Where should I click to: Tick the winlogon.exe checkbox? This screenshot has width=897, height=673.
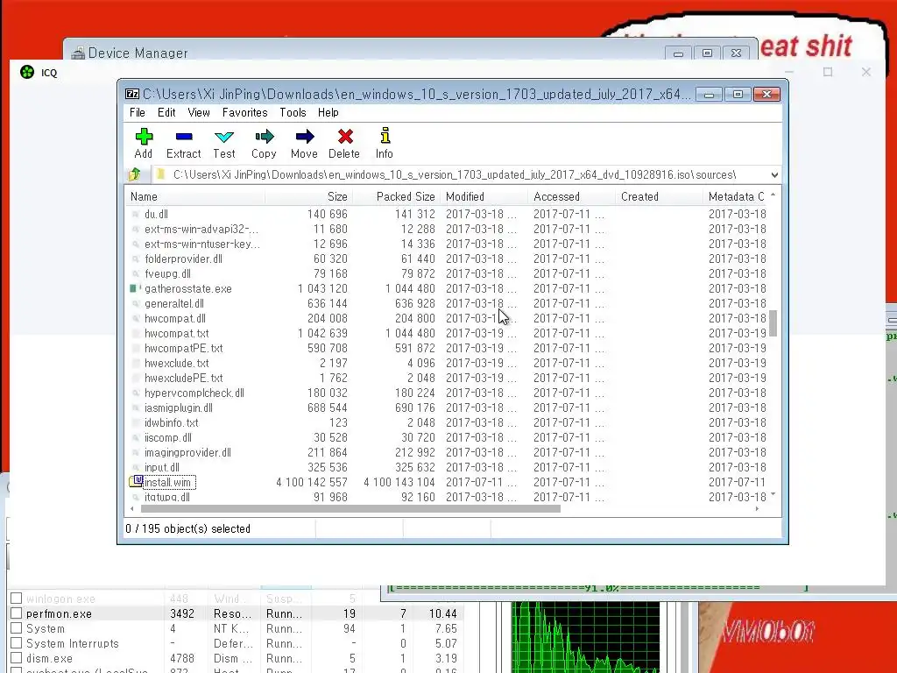(x=17, y=598)
